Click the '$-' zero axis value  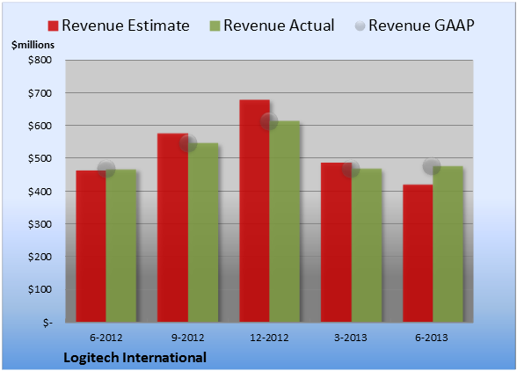[47, 323]
